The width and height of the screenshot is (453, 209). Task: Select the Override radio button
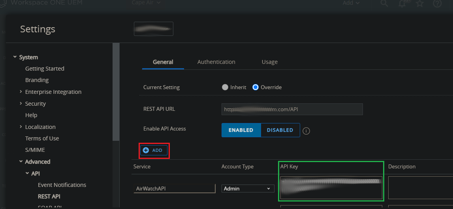256,87
